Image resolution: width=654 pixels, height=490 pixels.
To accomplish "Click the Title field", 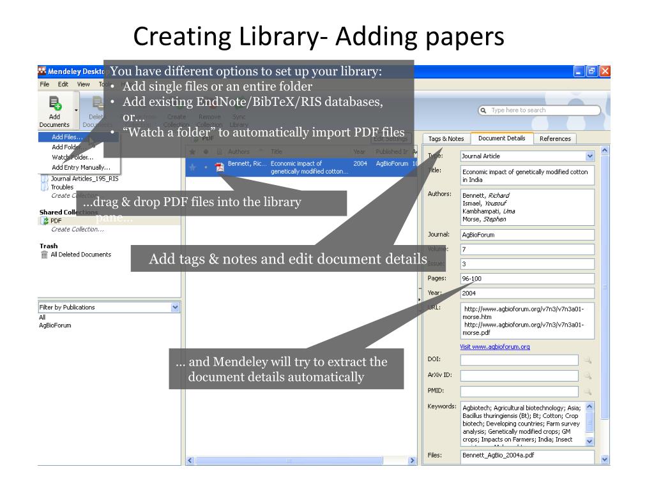I will 527,176.
